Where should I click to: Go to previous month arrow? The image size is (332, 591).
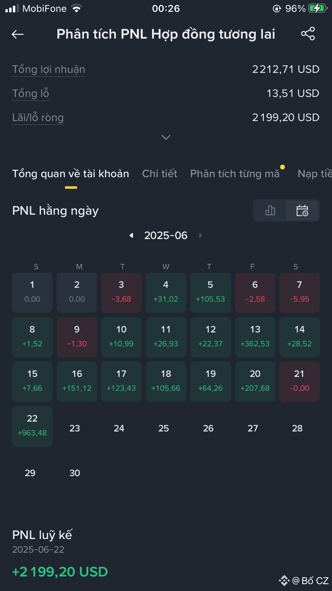click(131, 235)
